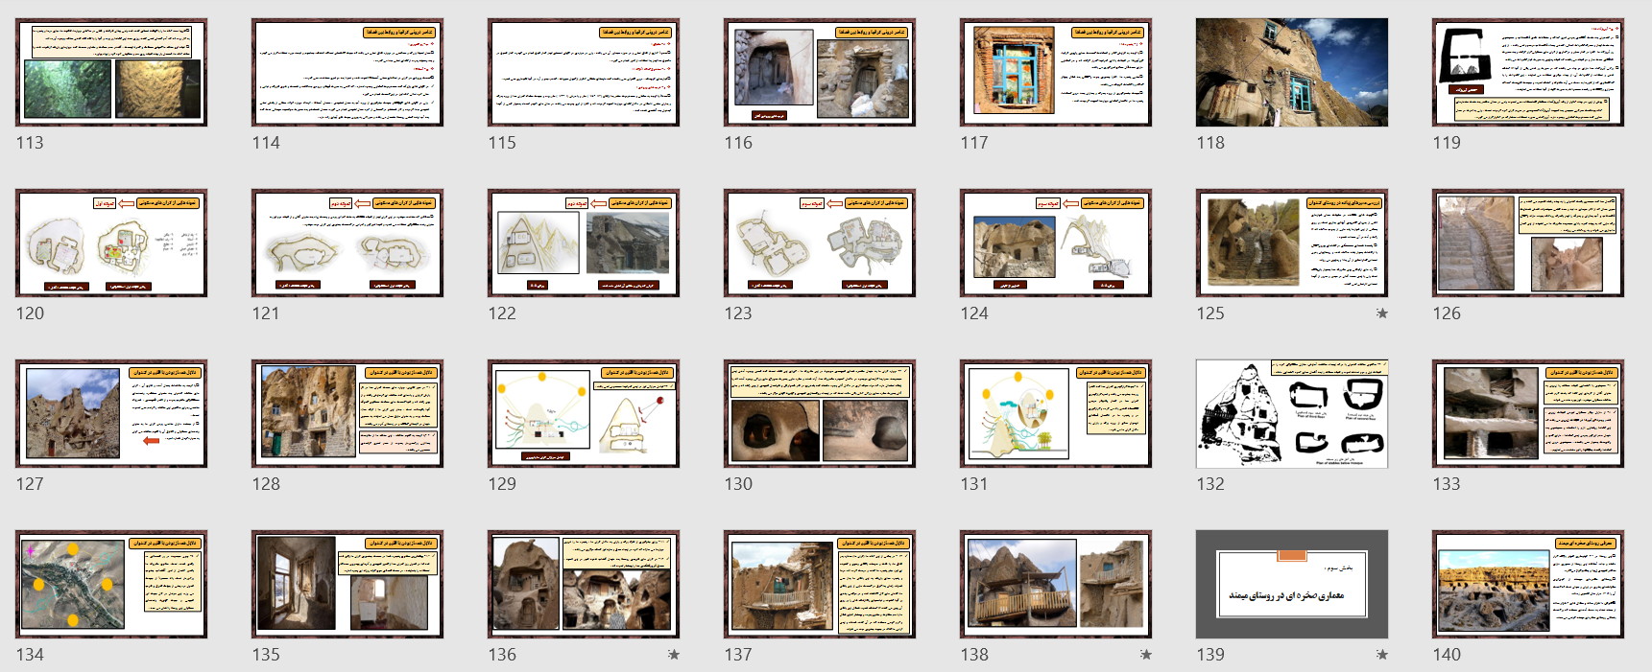The image size is (1652, 672).
Task: Select slide 113 with two texture photos
Action: pos(111,73)
